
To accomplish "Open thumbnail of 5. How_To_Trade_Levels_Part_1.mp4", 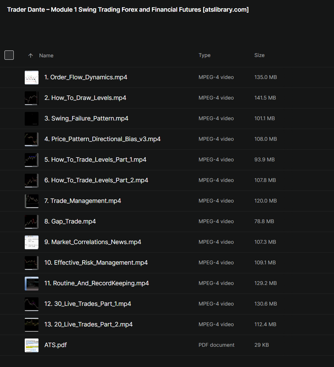I will [x=32, y=160].
